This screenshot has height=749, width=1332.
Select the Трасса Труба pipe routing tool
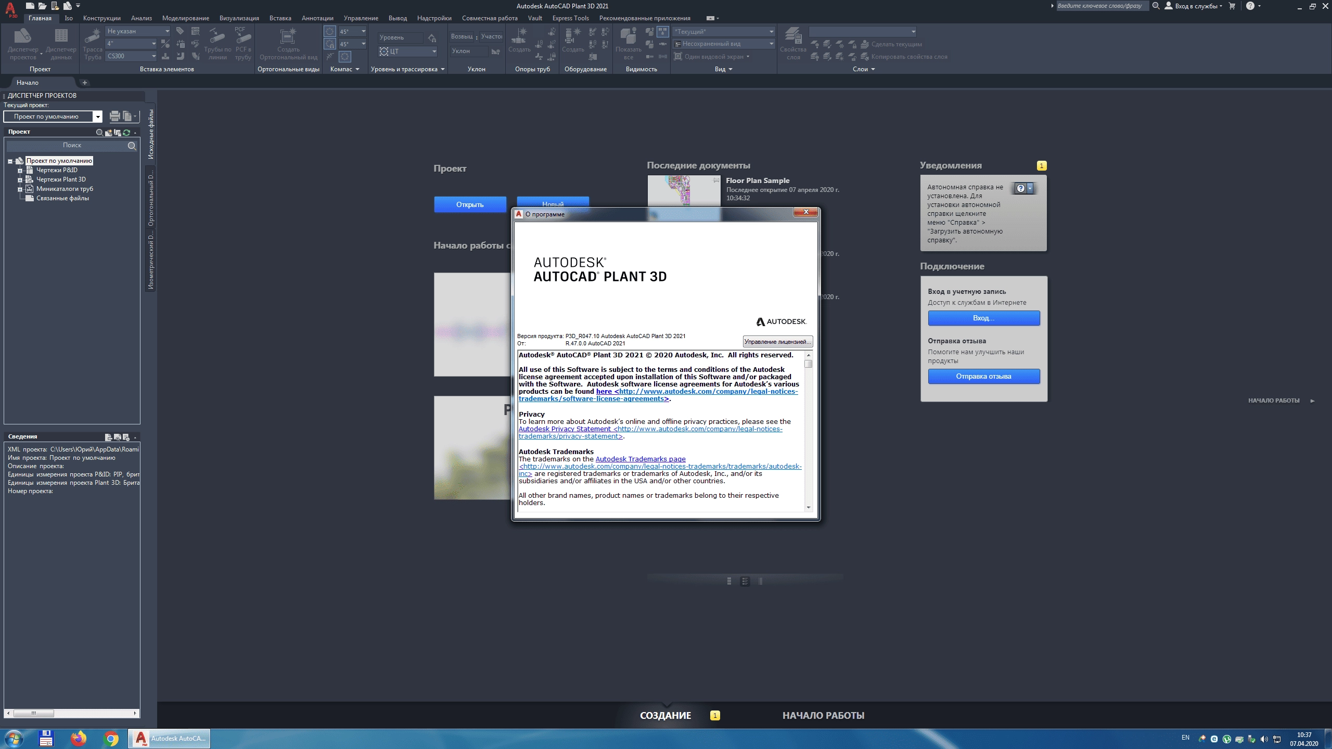[93, 44]
